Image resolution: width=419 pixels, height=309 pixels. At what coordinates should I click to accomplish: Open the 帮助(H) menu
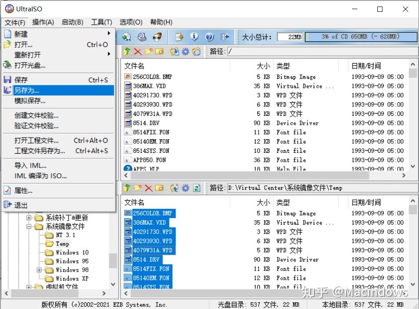point(161,22)
